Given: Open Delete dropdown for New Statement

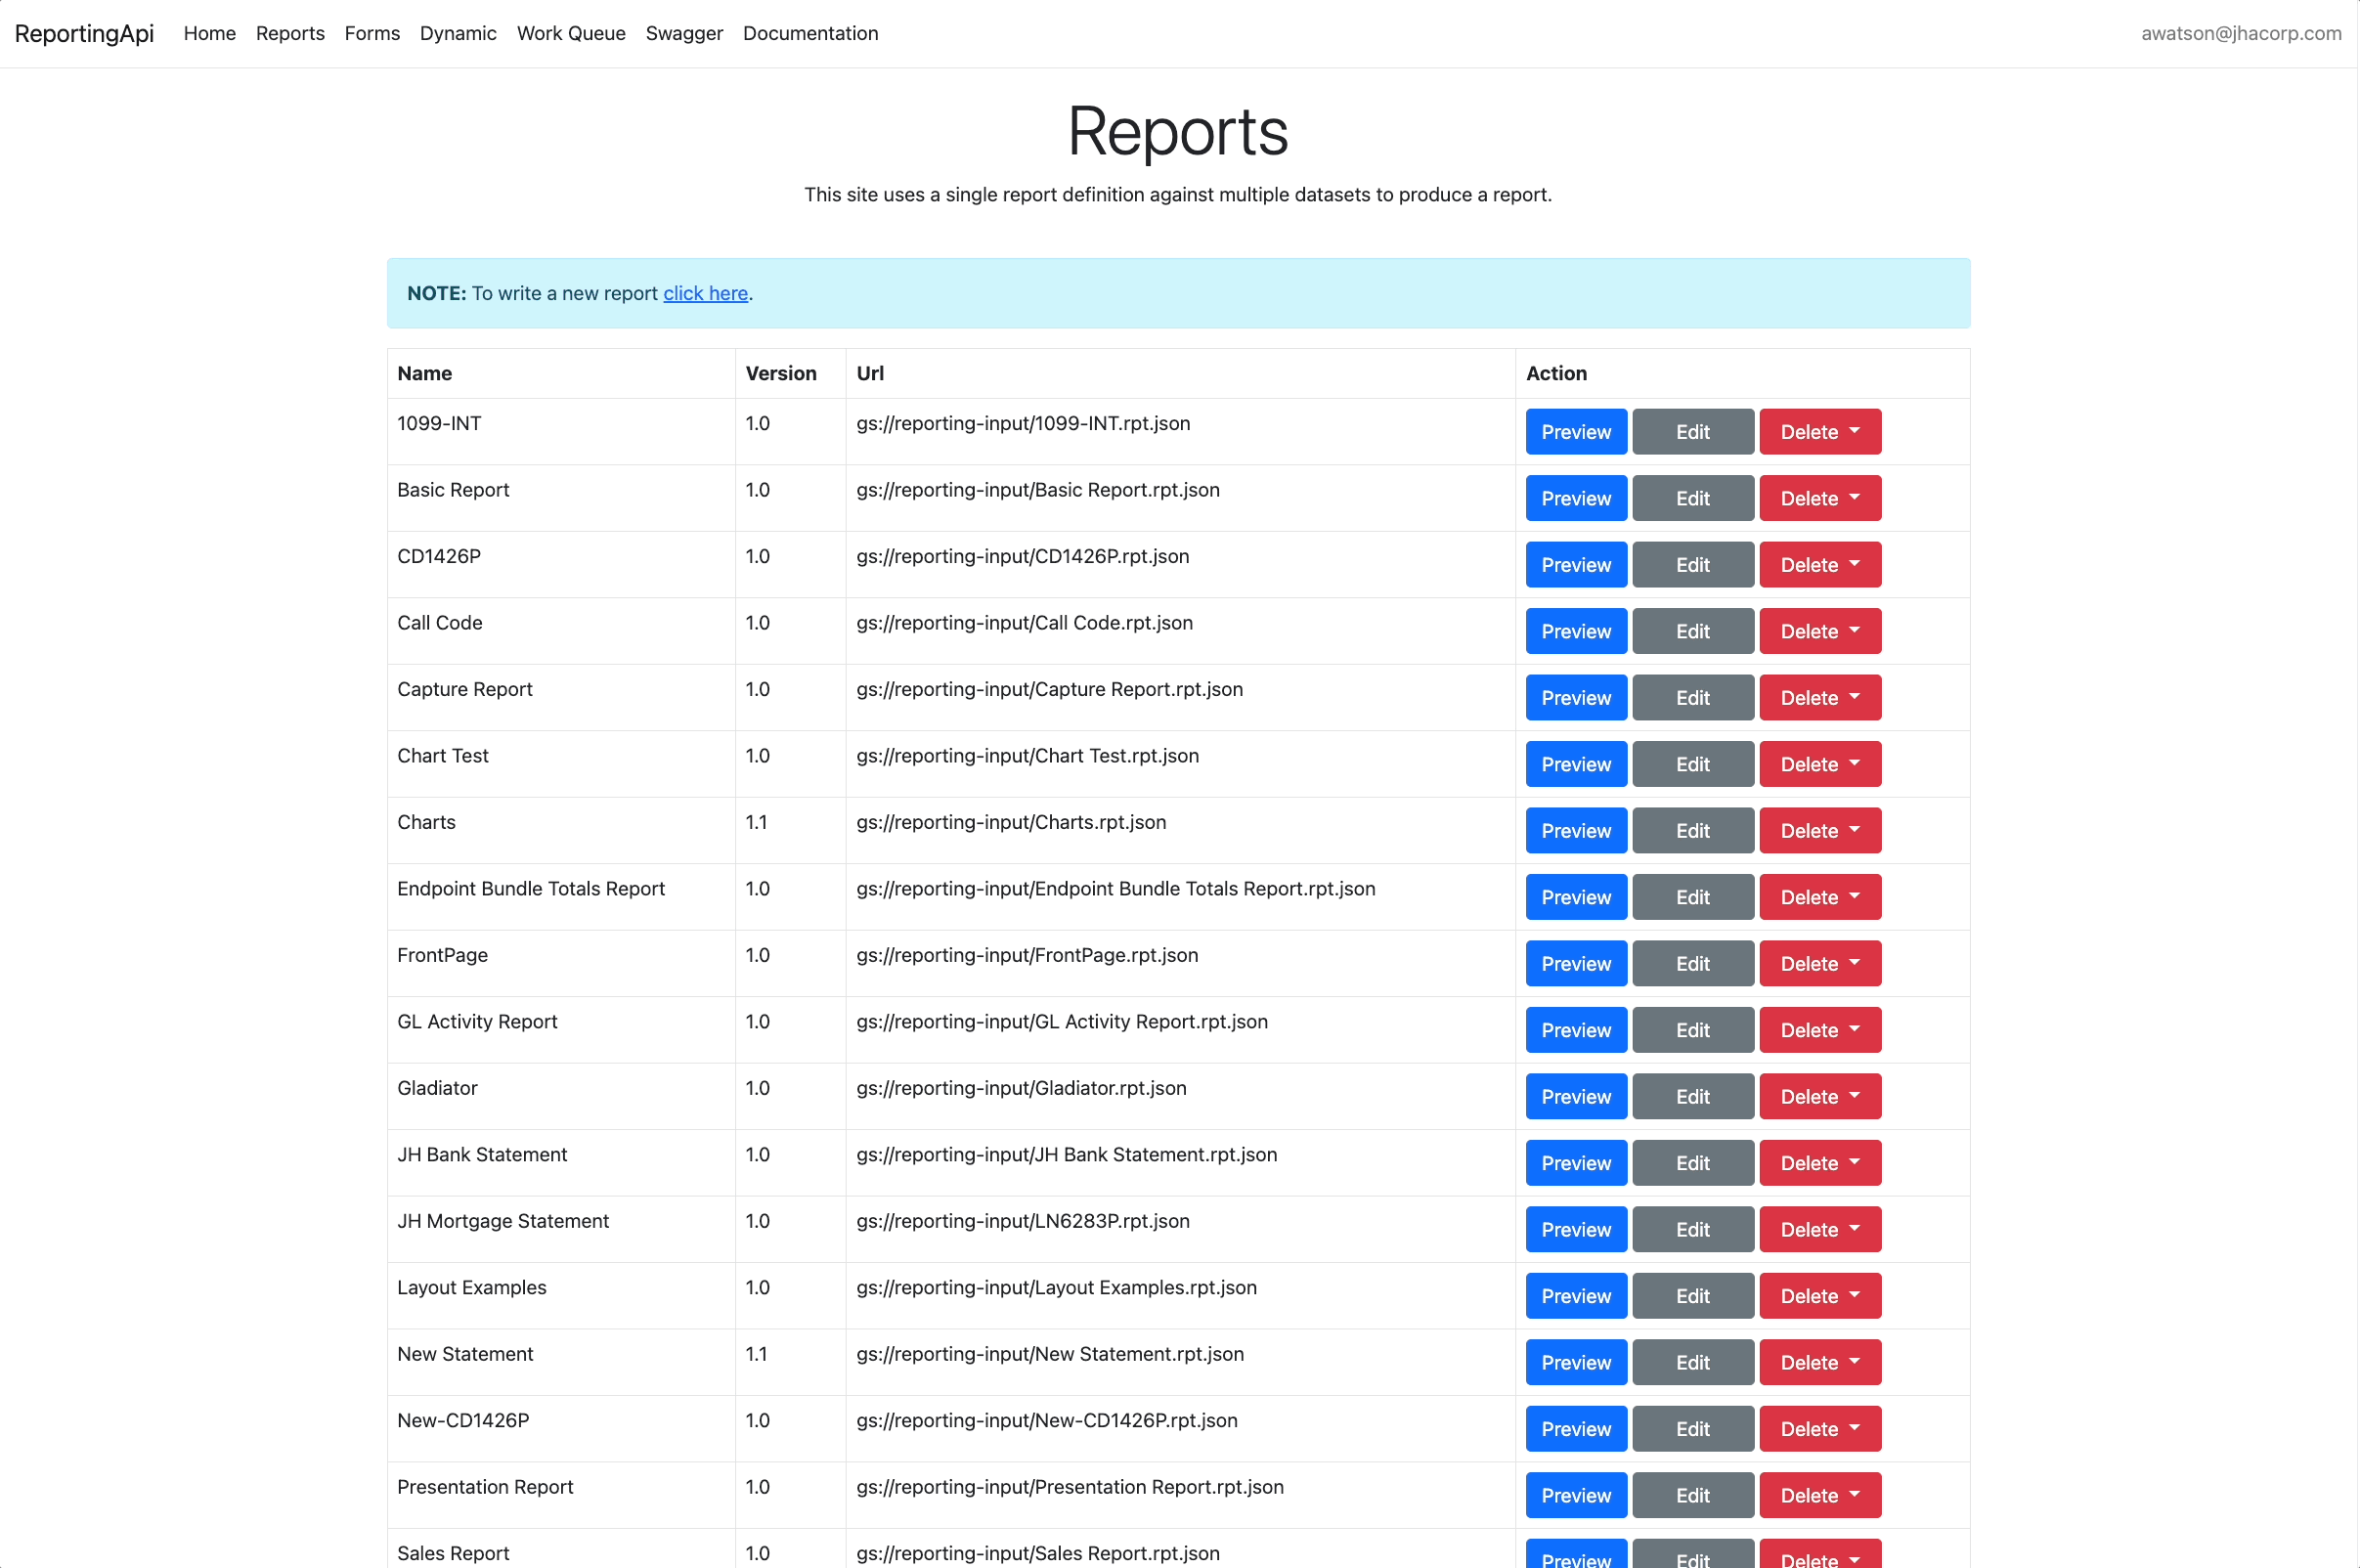Looking at the screenshot, I should pos(1819,1363).
